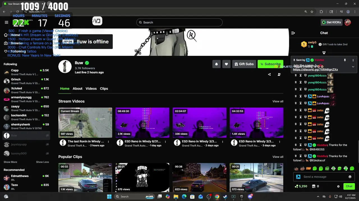Click the GWMP emote in quick emotes
This screenshot has height=201, width=359.
point(309,168)
